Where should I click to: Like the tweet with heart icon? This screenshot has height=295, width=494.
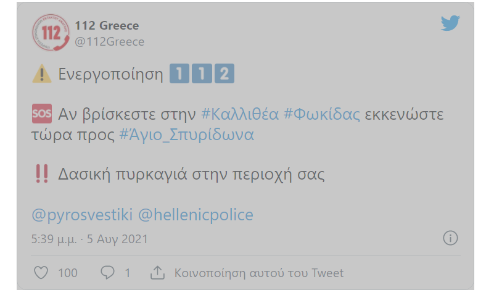[x=41, y=272]
